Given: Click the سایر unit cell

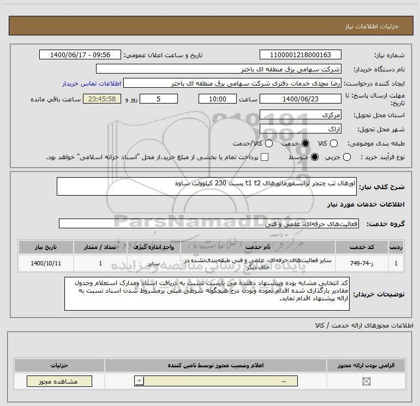Looking at the screenshot, I should click(154, 263).
